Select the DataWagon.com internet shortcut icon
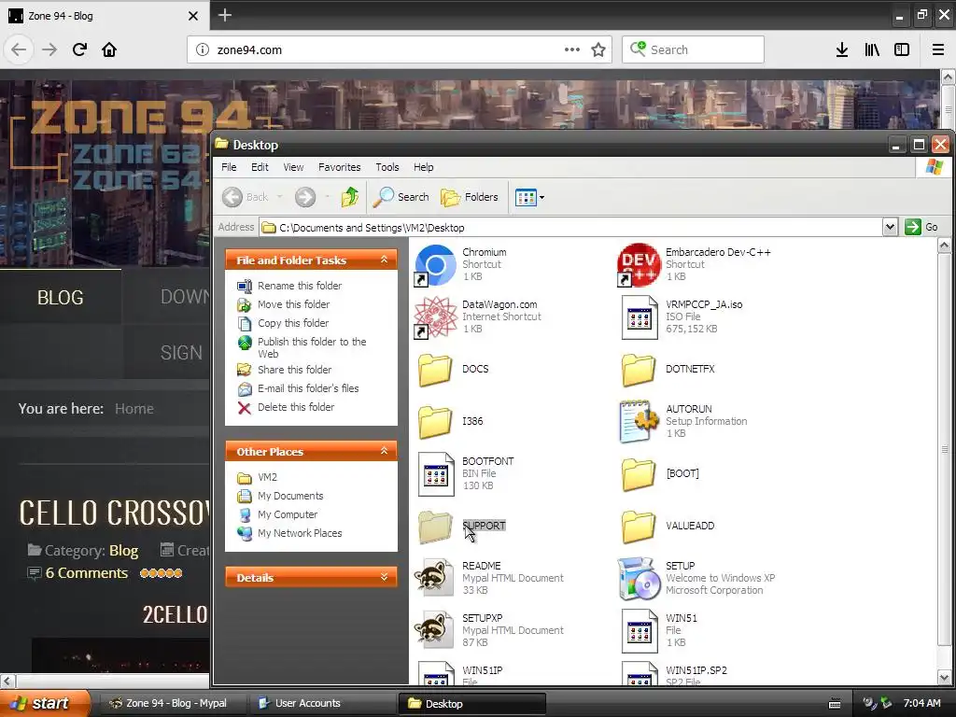The height and width of the screenshot is (717, 956). 435,317
